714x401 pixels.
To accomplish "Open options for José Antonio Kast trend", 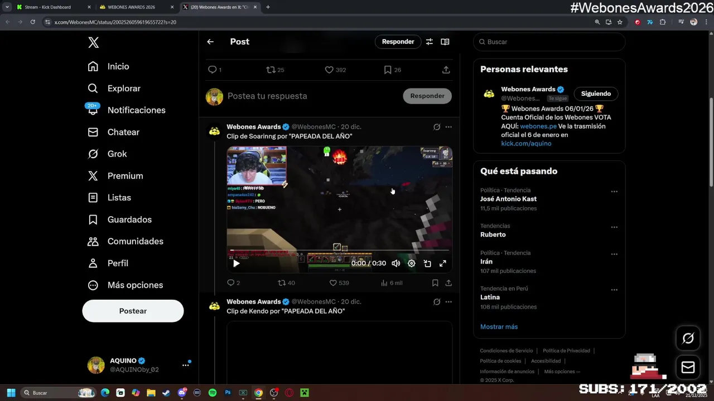I will 614,192.
